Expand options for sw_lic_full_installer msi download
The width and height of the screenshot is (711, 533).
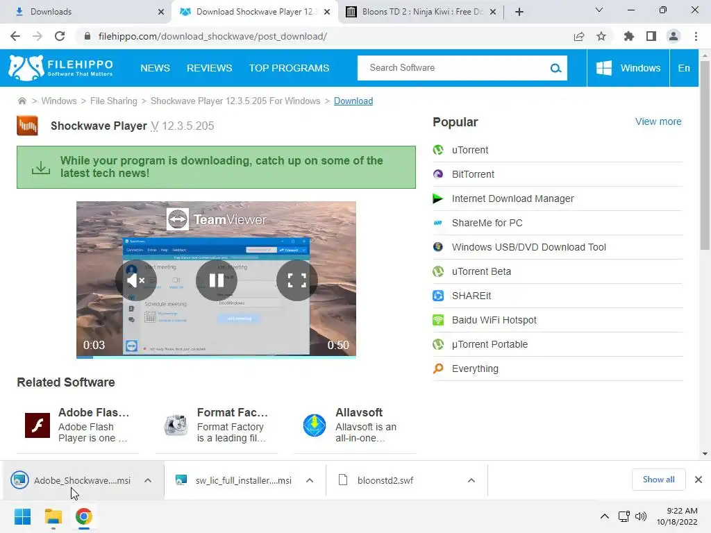click(x=310, y=480)
